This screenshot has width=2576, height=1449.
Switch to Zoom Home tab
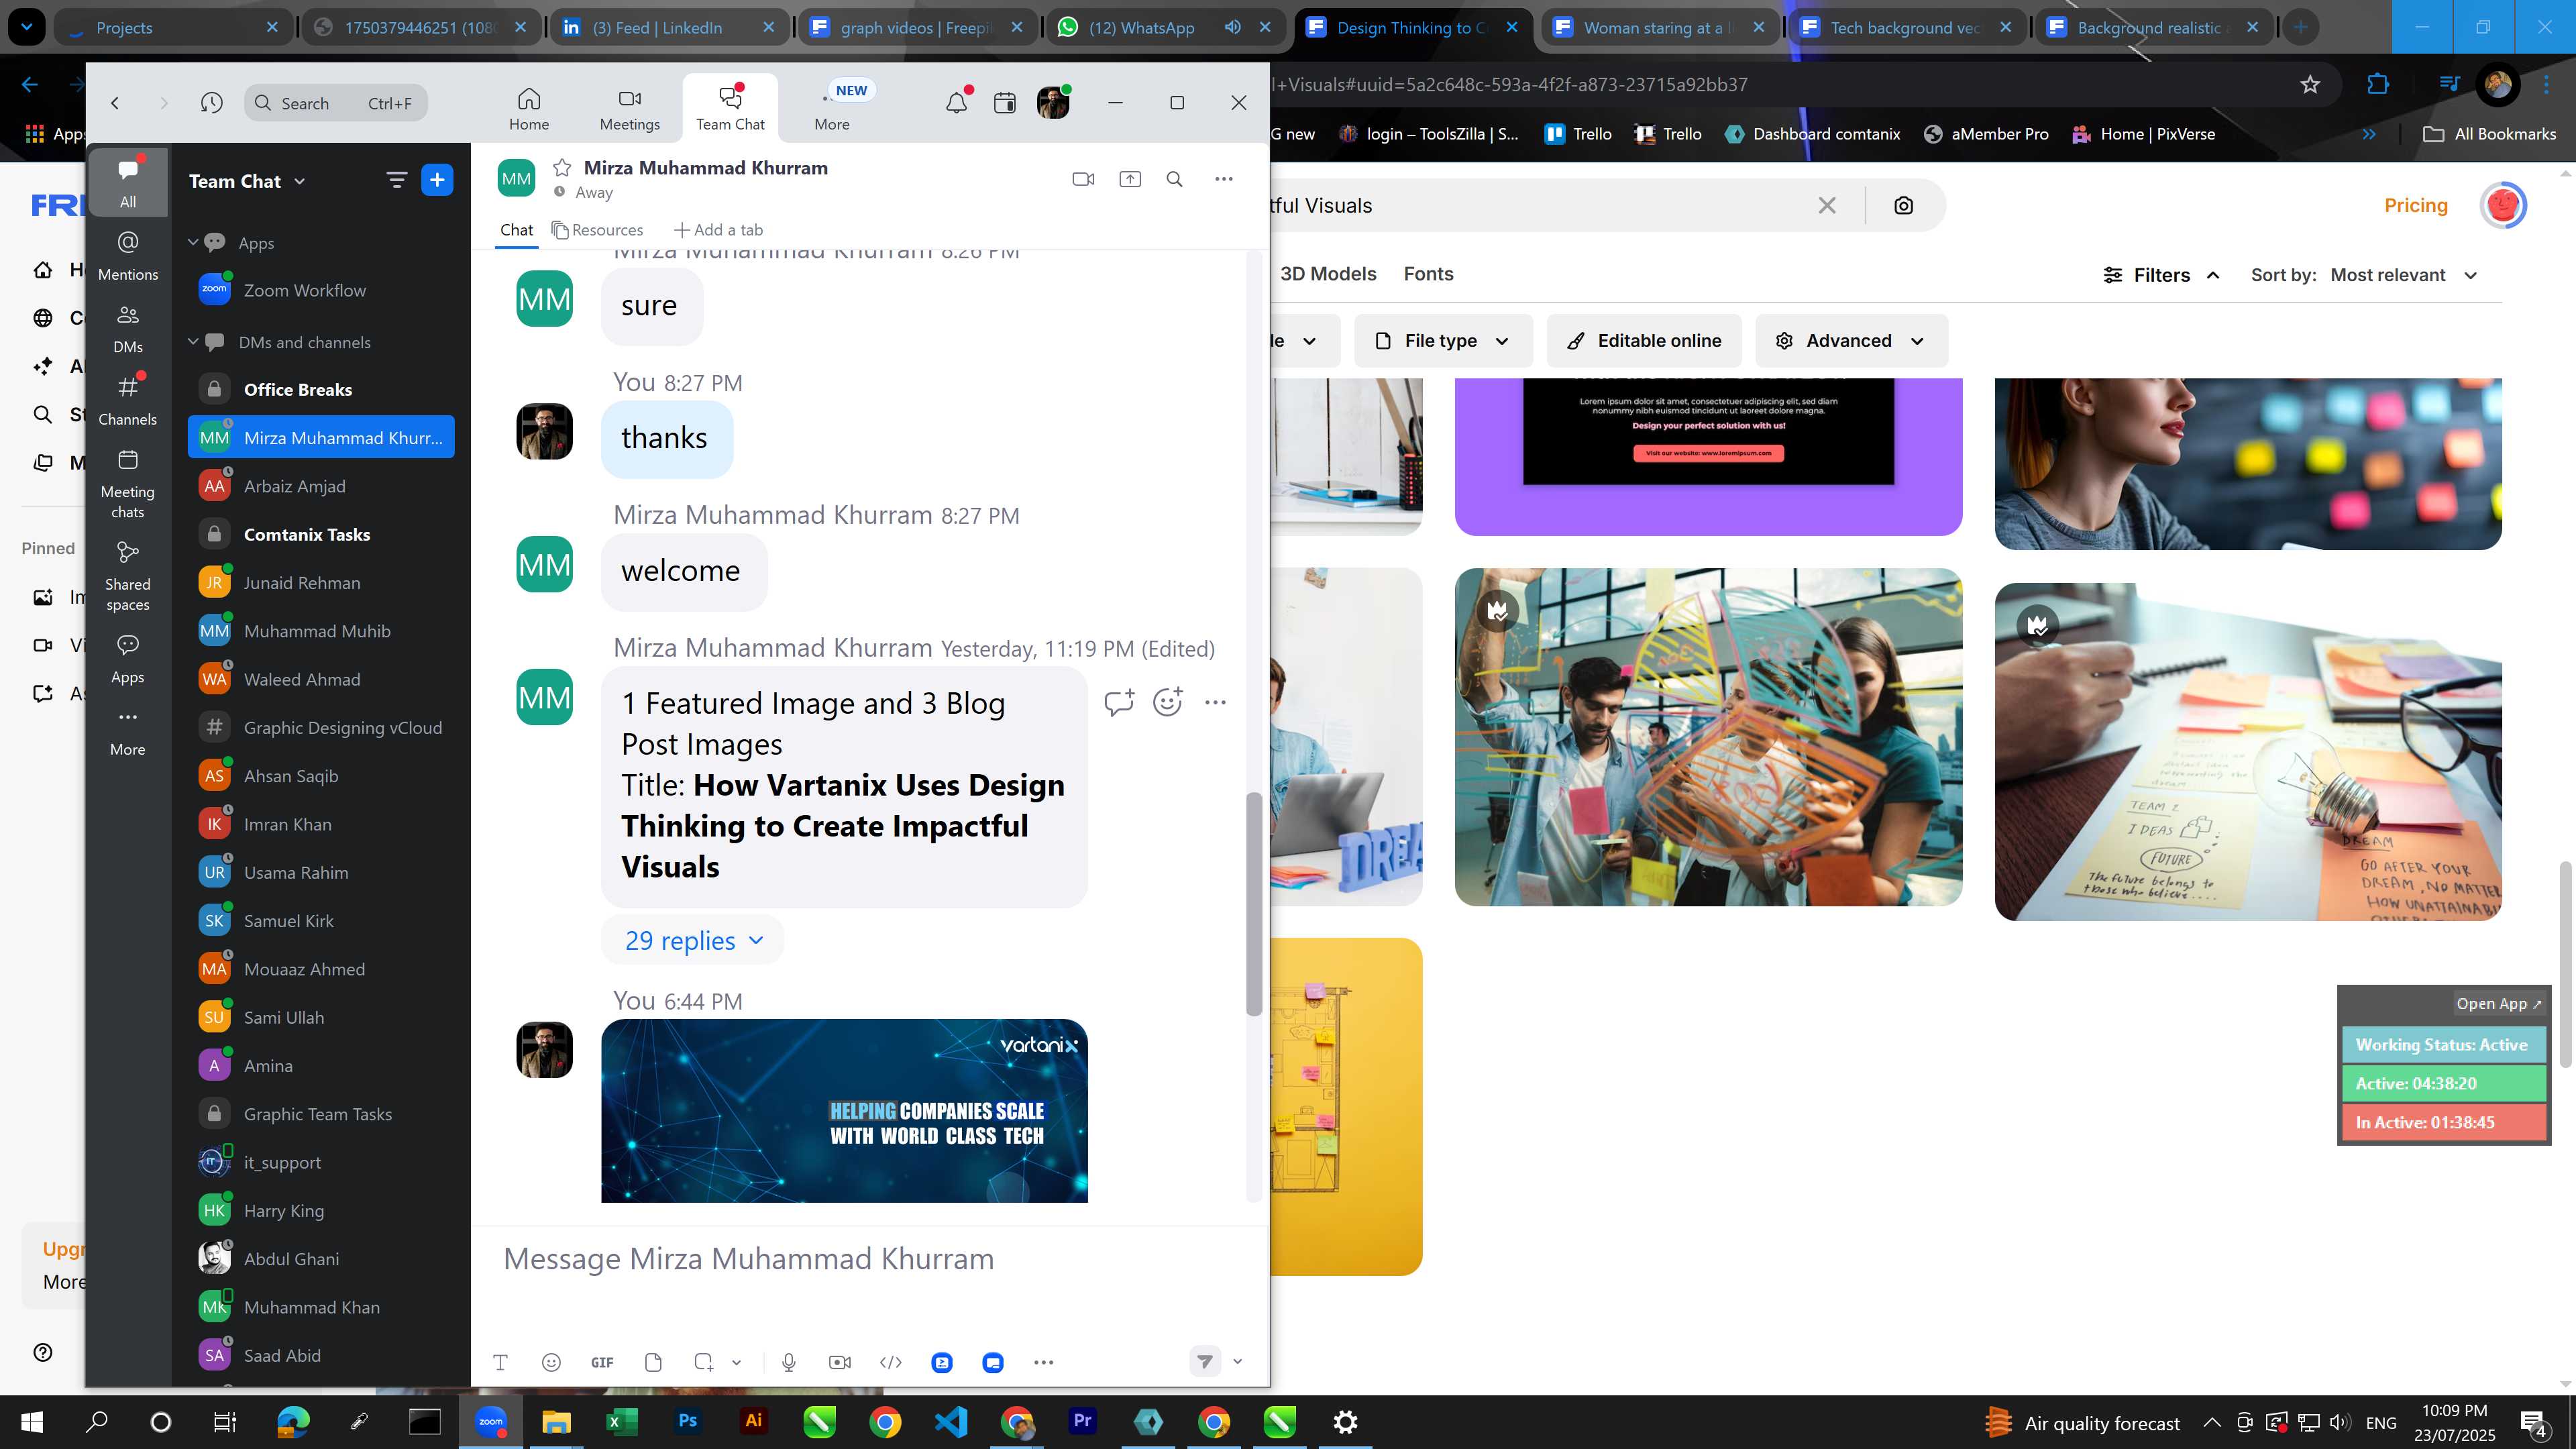click(x=529, y=108)
